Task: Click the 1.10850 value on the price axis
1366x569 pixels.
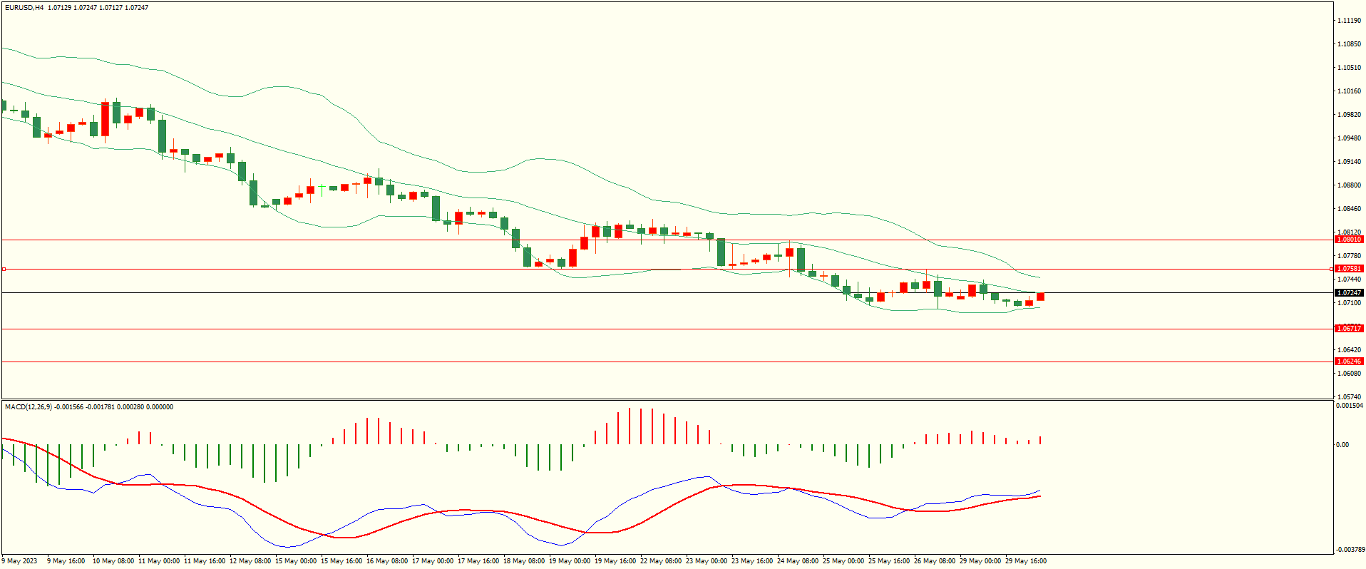Action: coord(1350,44)
